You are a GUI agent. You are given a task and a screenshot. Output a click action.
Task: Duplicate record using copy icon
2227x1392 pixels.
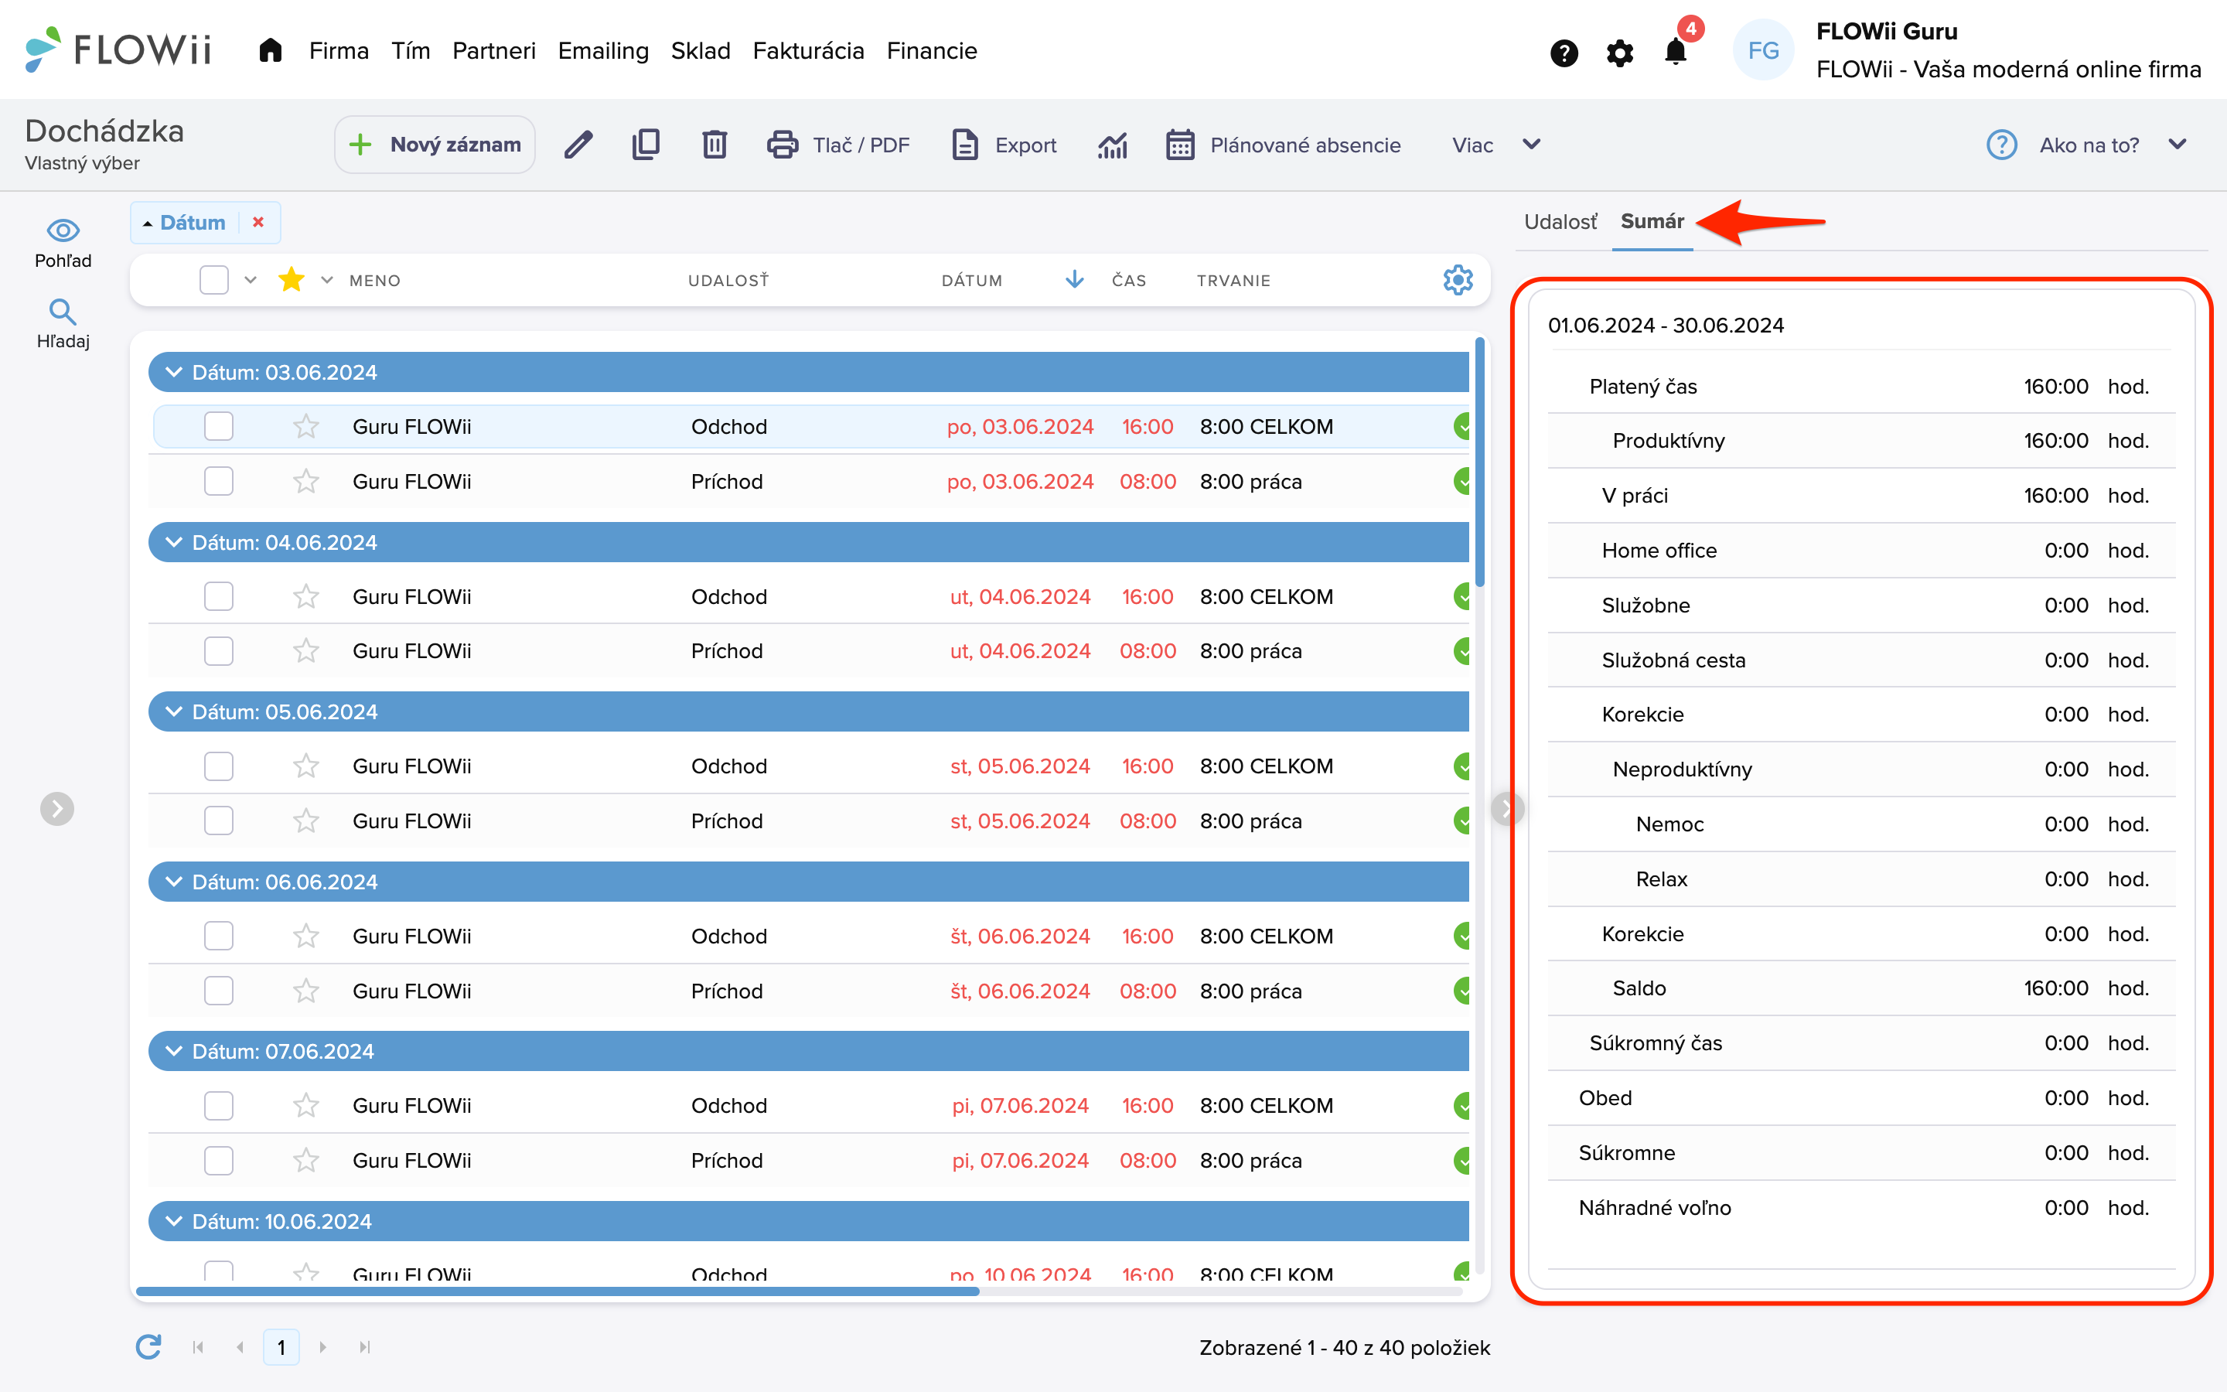coord(646,145)
